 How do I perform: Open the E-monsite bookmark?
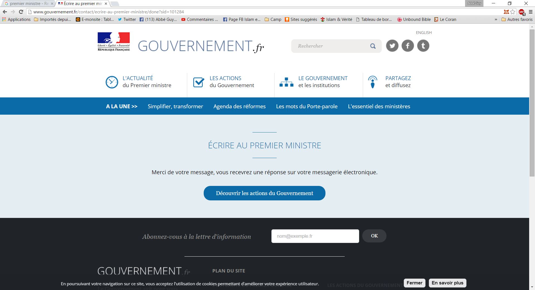coord(95,19)
